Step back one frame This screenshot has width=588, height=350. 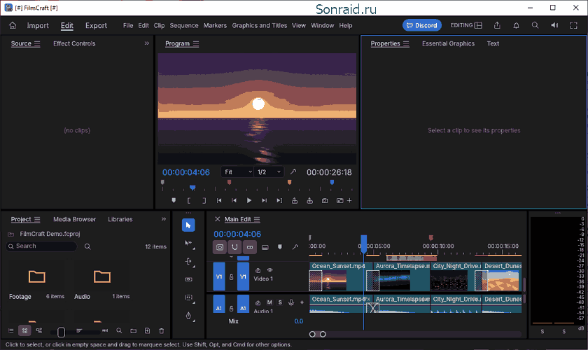point(234,201)
